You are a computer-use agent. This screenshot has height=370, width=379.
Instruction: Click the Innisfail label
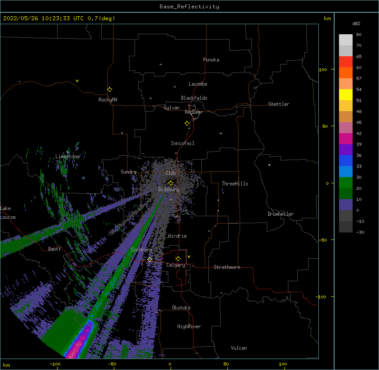pyautogui.click(x=182, y=143)
